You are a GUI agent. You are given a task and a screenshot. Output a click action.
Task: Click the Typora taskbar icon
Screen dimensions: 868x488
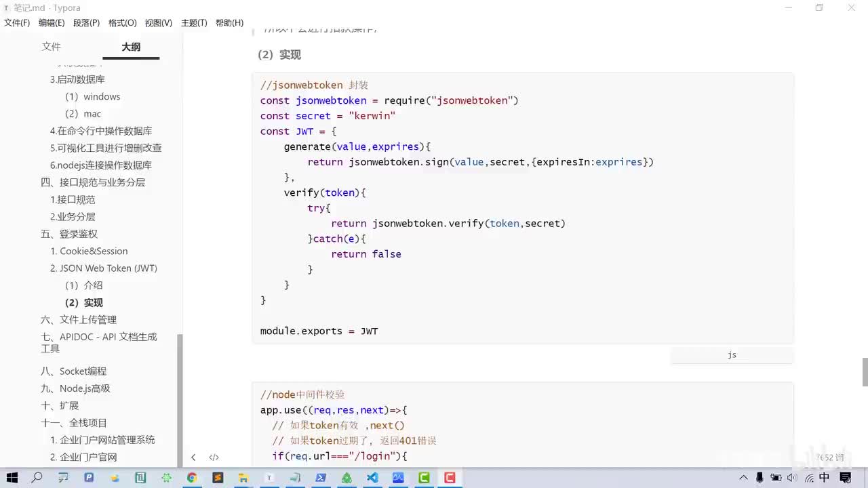coord(269,478)
